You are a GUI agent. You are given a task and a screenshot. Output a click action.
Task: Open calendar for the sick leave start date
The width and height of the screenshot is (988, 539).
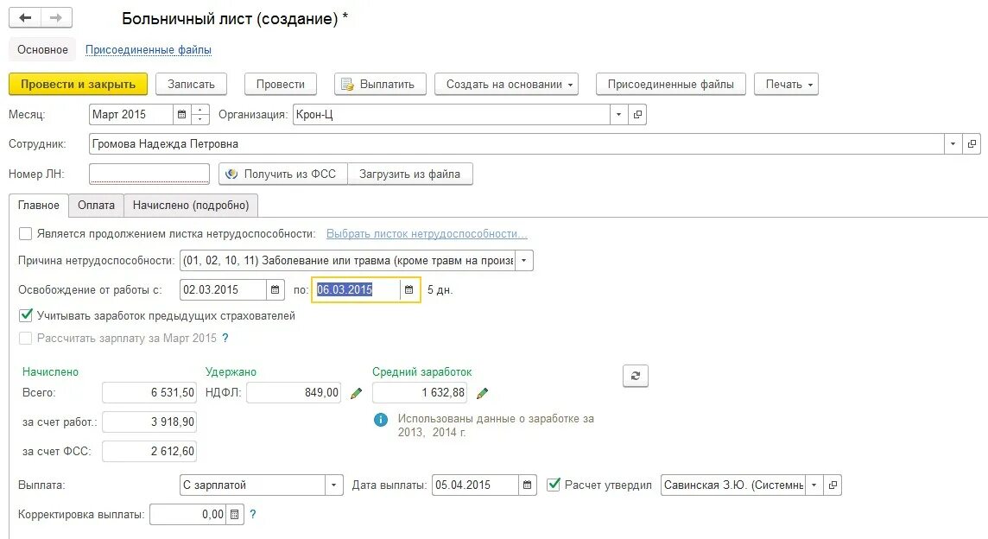(275, 289)
